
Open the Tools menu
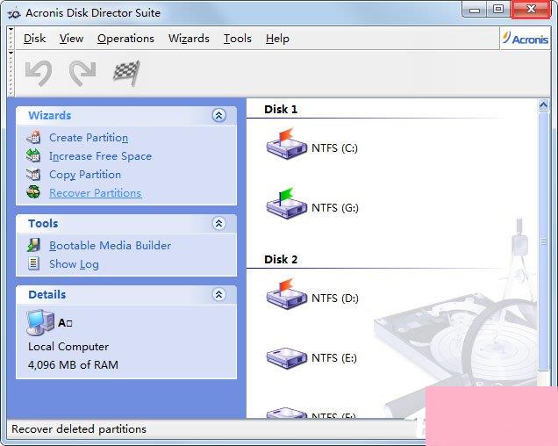238,39
